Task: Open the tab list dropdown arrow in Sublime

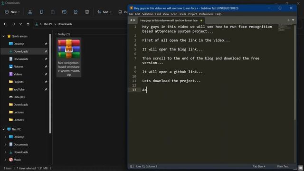Action: click(x=293, y=20)
